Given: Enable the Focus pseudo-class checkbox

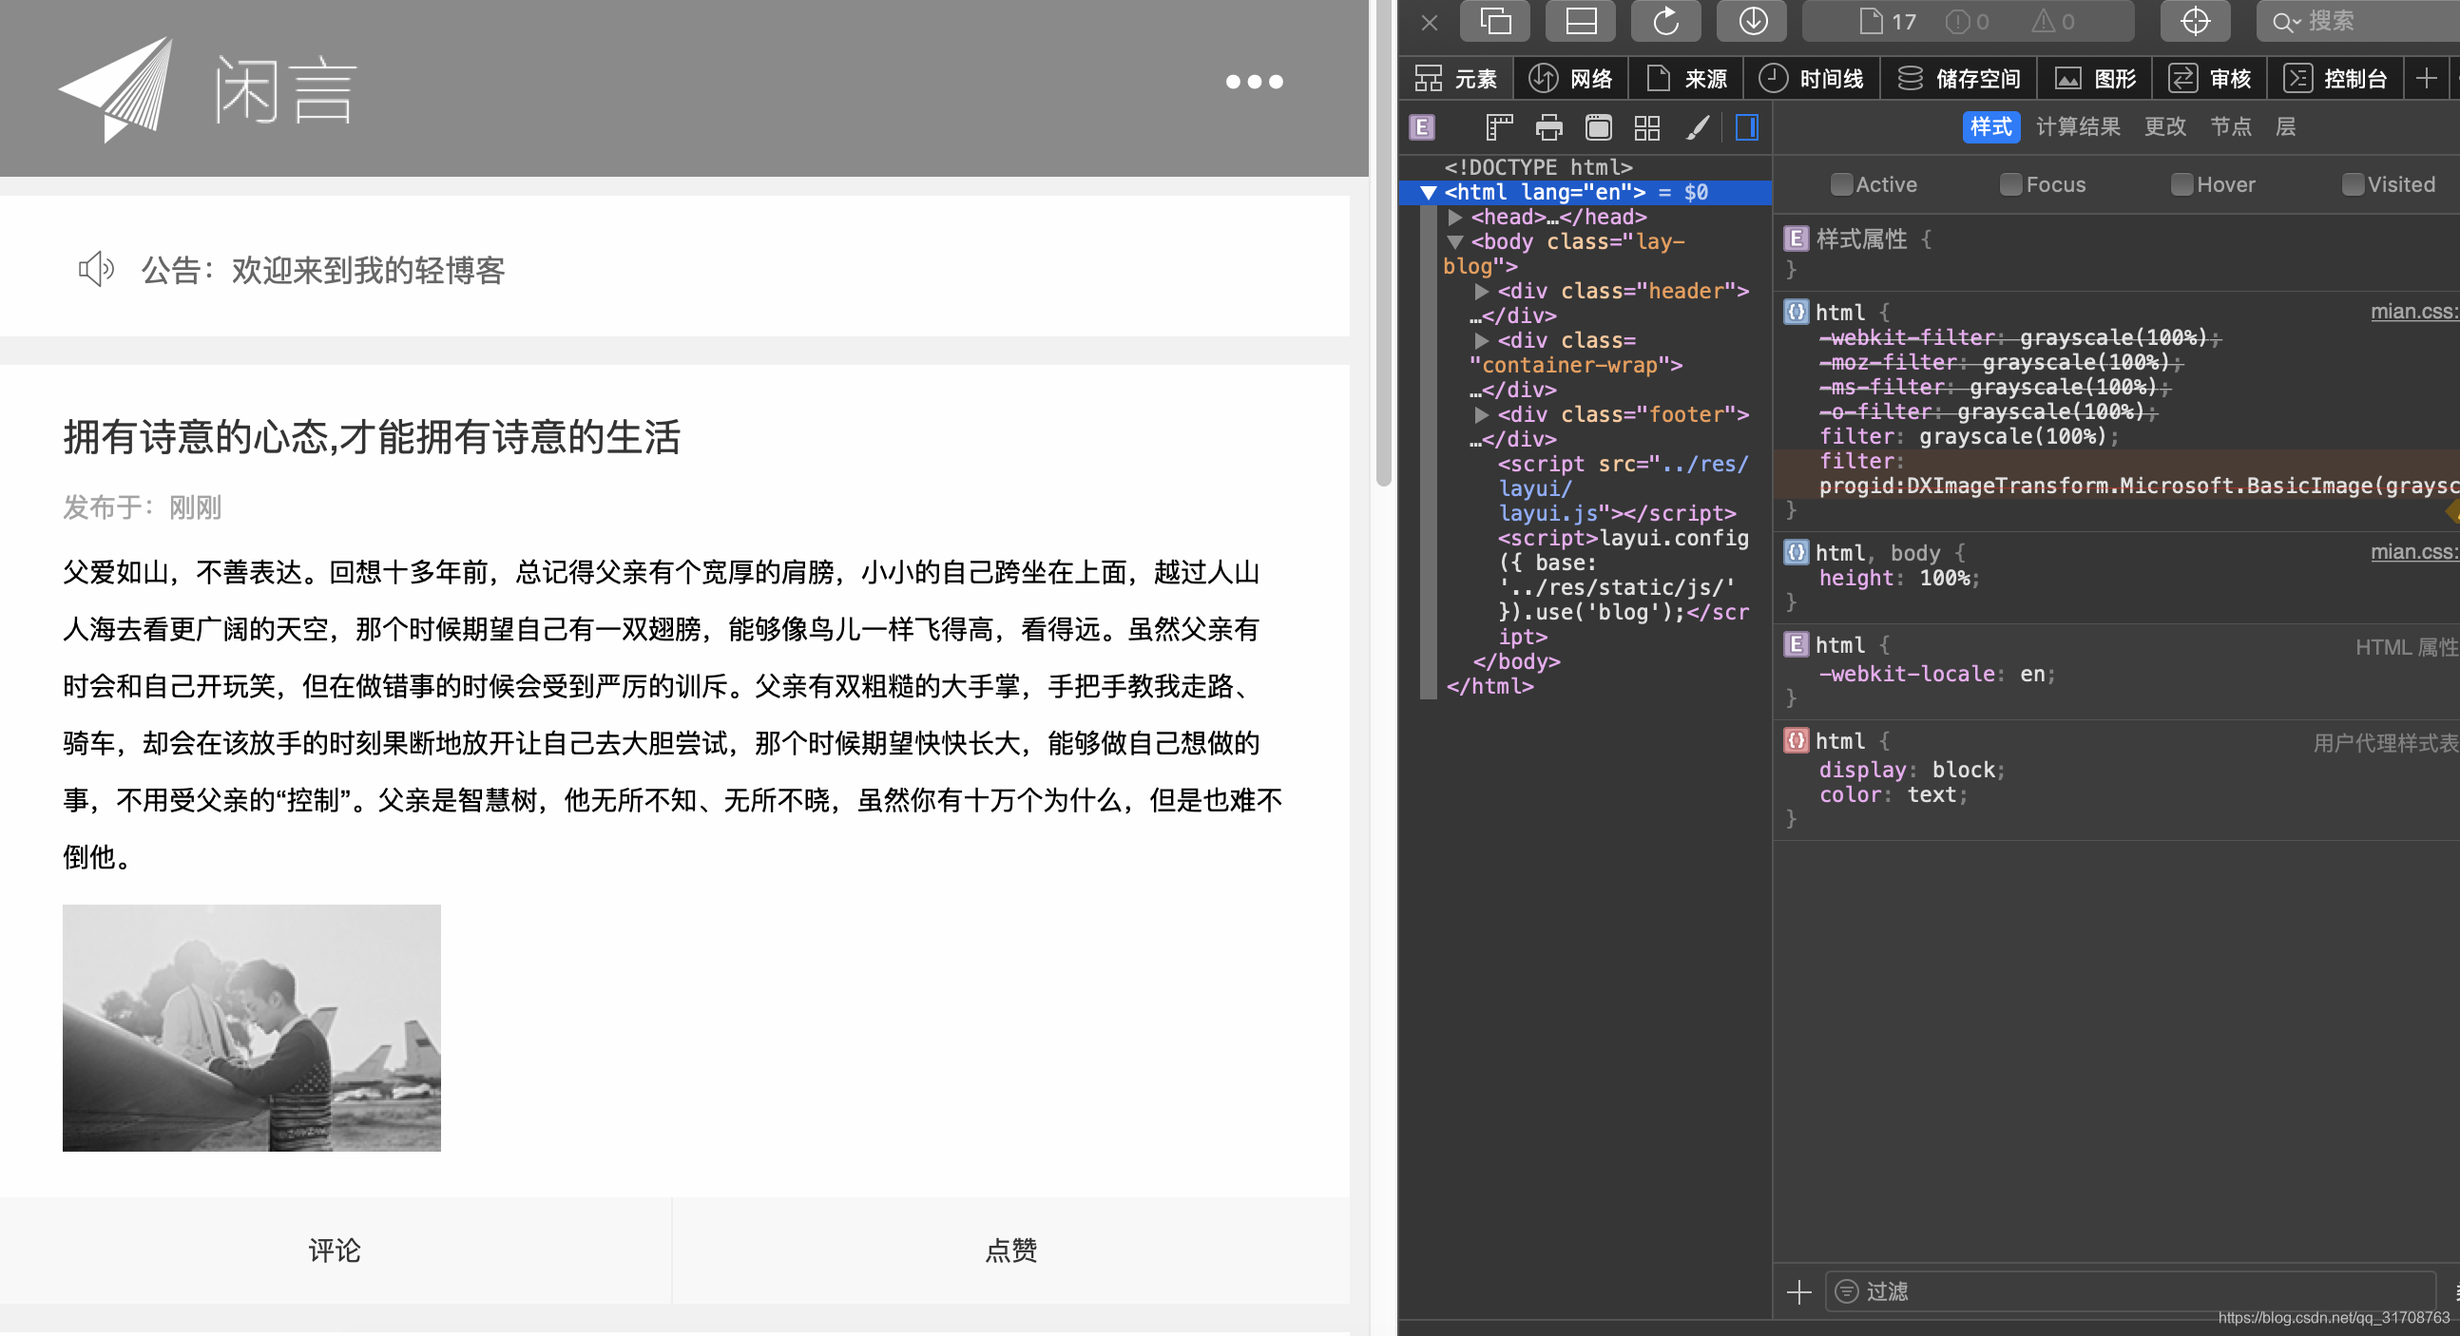Looking at the screenshot, I should [2011, 184].
